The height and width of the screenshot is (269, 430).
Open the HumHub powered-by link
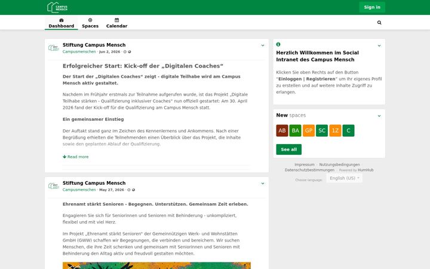click(365, 170)
